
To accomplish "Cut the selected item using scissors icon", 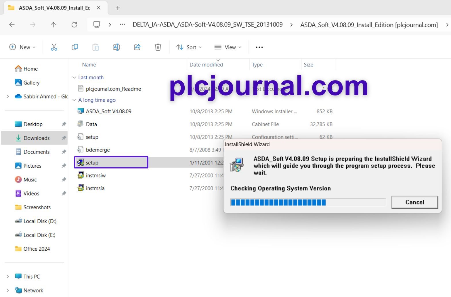I will click(x=54, y=47).
